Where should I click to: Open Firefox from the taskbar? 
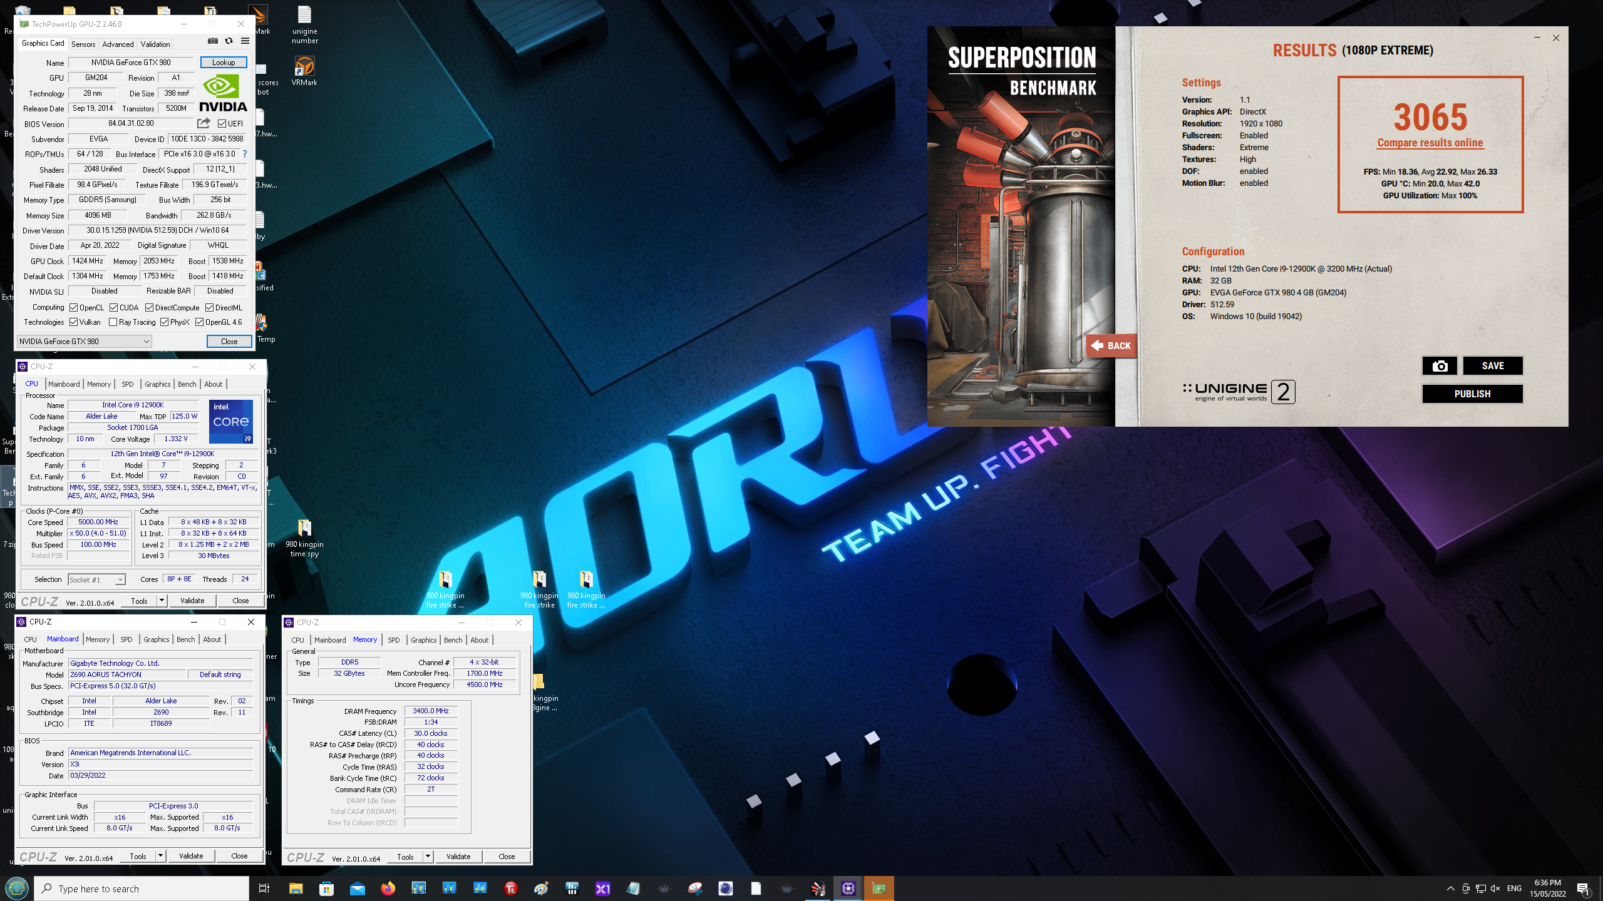point(388,888)
